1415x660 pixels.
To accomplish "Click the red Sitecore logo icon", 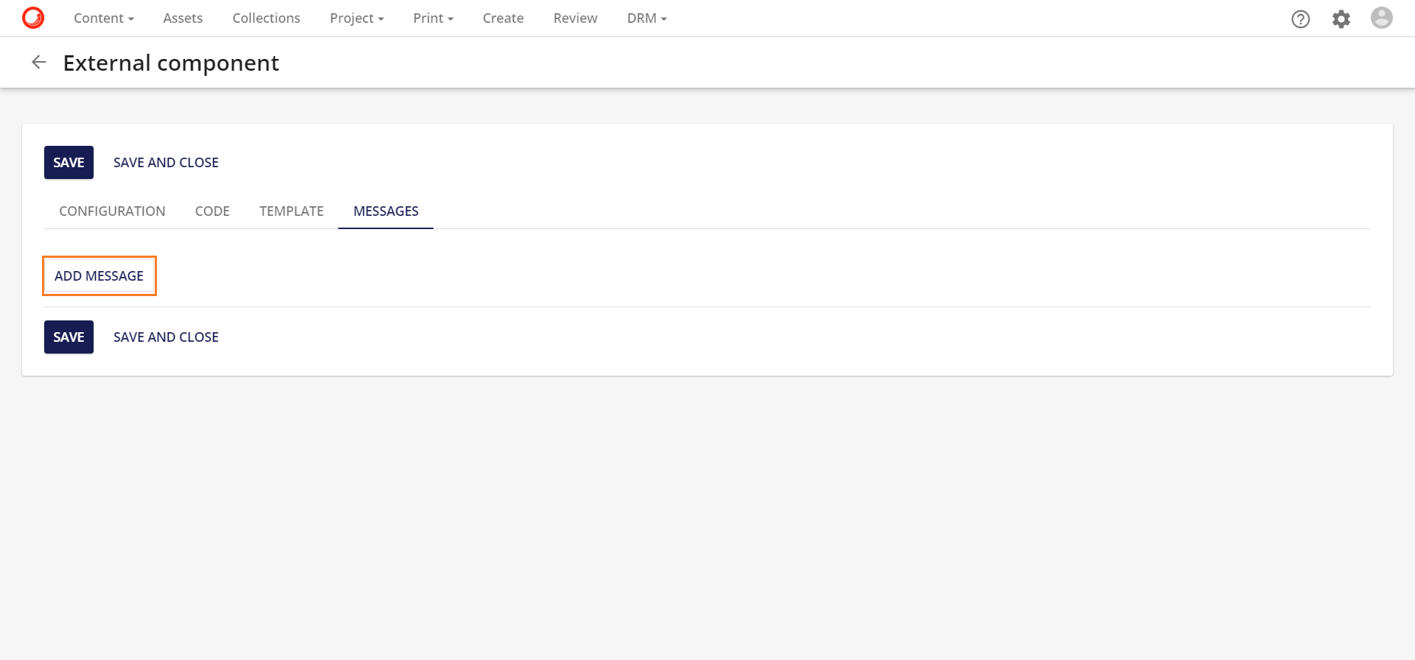I will [x=33, y=18].
